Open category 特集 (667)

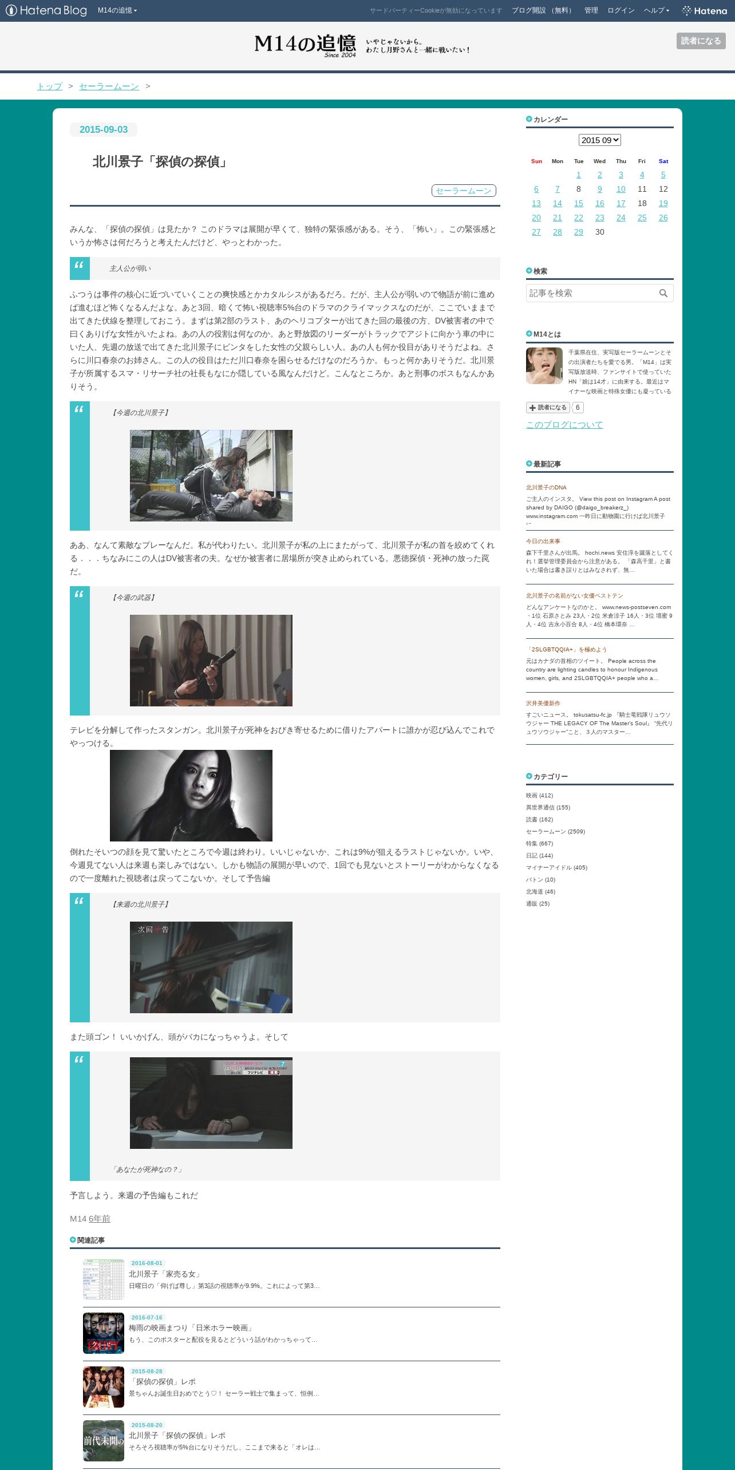pyautogui.click(x=539, y=844)
